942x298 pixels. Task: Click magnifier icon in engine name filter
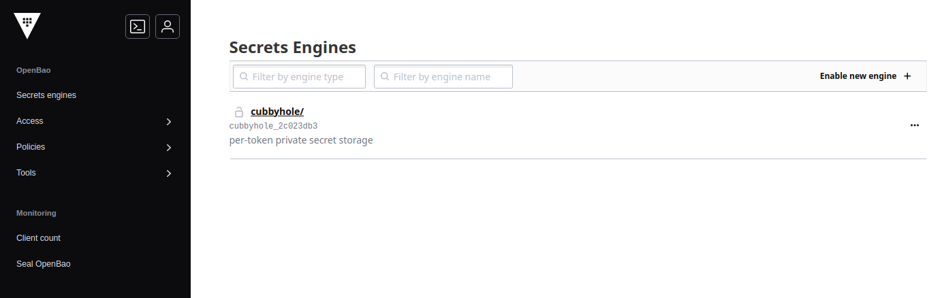click(385, 77)
